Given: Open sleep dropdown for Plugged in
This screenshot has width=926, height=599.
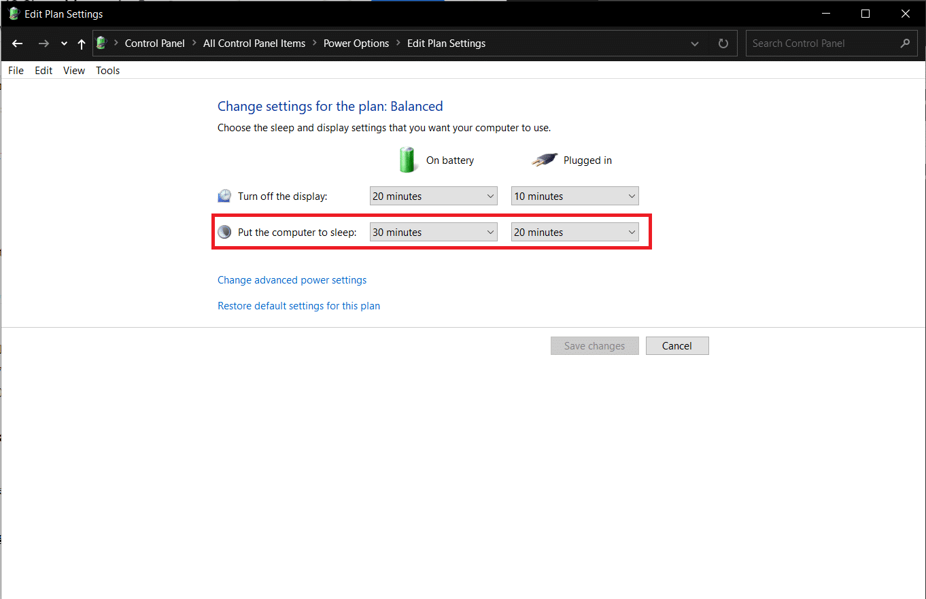Looking at the screenshot, I should [575, 233].
